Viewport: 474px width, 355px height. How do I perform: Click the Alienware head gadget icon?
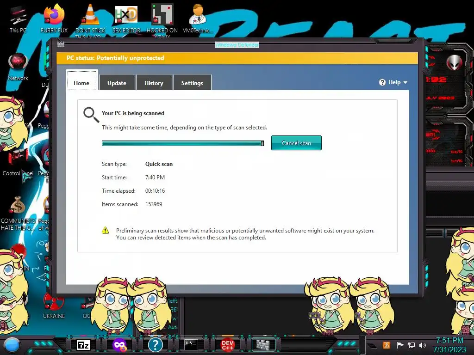(x=454, y=62)
